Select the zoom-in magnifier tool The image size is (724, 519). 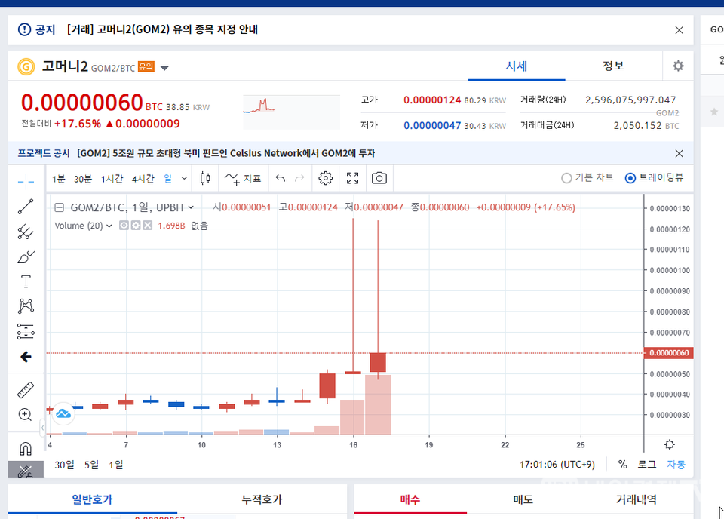click(x=25, y=414)
